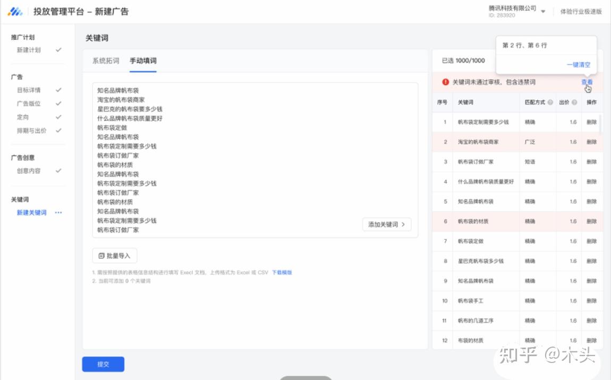The image size is (611, 380).
Task: Click checkmark next to 创意内容
Action: tap(58, 171)
